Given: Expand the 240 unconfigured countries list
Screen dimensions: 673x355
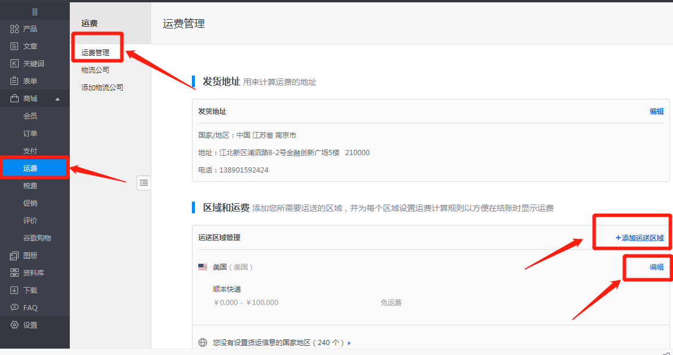Looking at the screenshot, I should 349,343.
